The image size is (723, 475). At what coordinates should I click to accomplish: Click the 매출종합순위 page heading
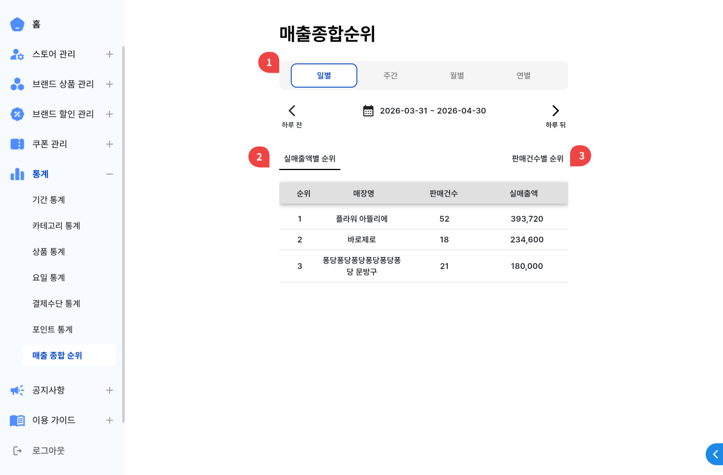[x=327, y=34]
